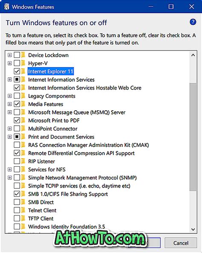This screenshot has height=253, width=202.
Task: Enable the Hyper-V checkbox
Action: pyautogui.click(x=17, y=63)
